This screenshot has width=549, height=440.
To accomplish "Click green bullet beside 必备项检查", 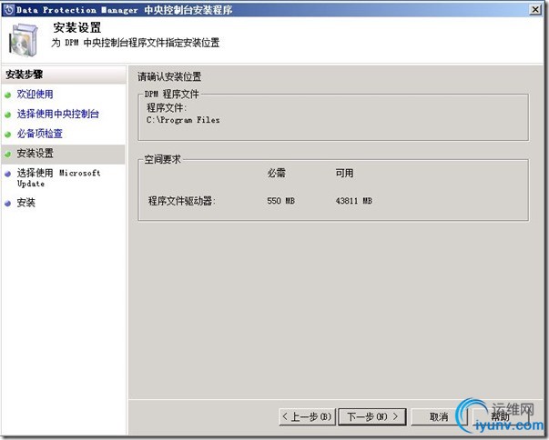I will click(7, 135).
